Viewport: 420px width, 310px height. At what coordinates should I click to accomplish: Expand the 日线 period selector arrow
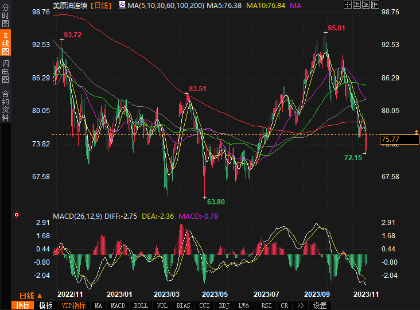[40, 296]
